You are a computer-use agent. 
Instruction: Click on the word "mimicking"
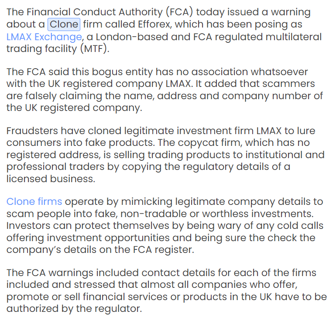tap(147, 202)
